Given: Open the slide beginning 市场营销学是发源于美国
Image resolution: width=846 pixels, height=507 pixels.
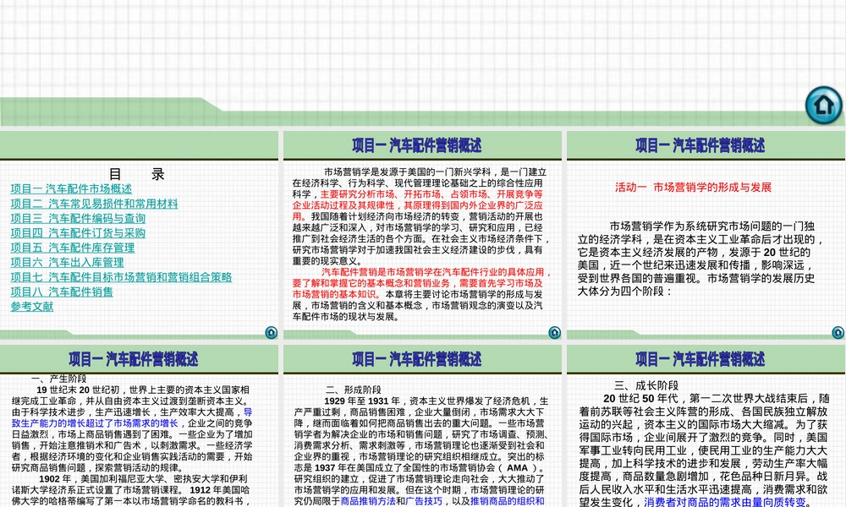Looking at the screenshot, I should coord(422,236).
